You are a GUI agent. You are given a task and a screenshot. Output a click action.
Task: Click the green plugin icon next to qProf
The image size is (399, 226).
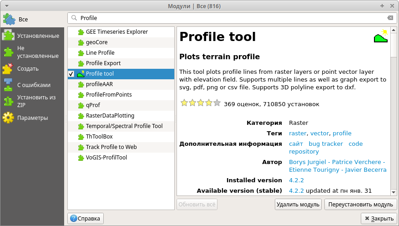81,105
